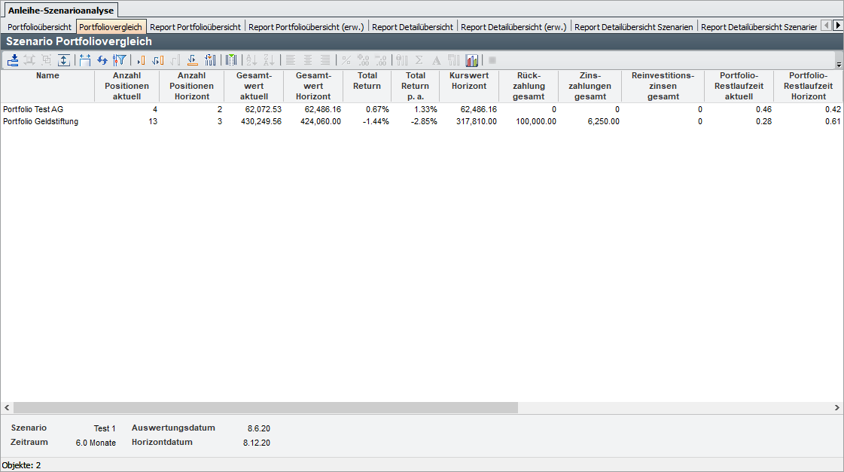Click the fit row height icon
The height and width of the screenshot is (472, 844).
(x=64, y=60)
